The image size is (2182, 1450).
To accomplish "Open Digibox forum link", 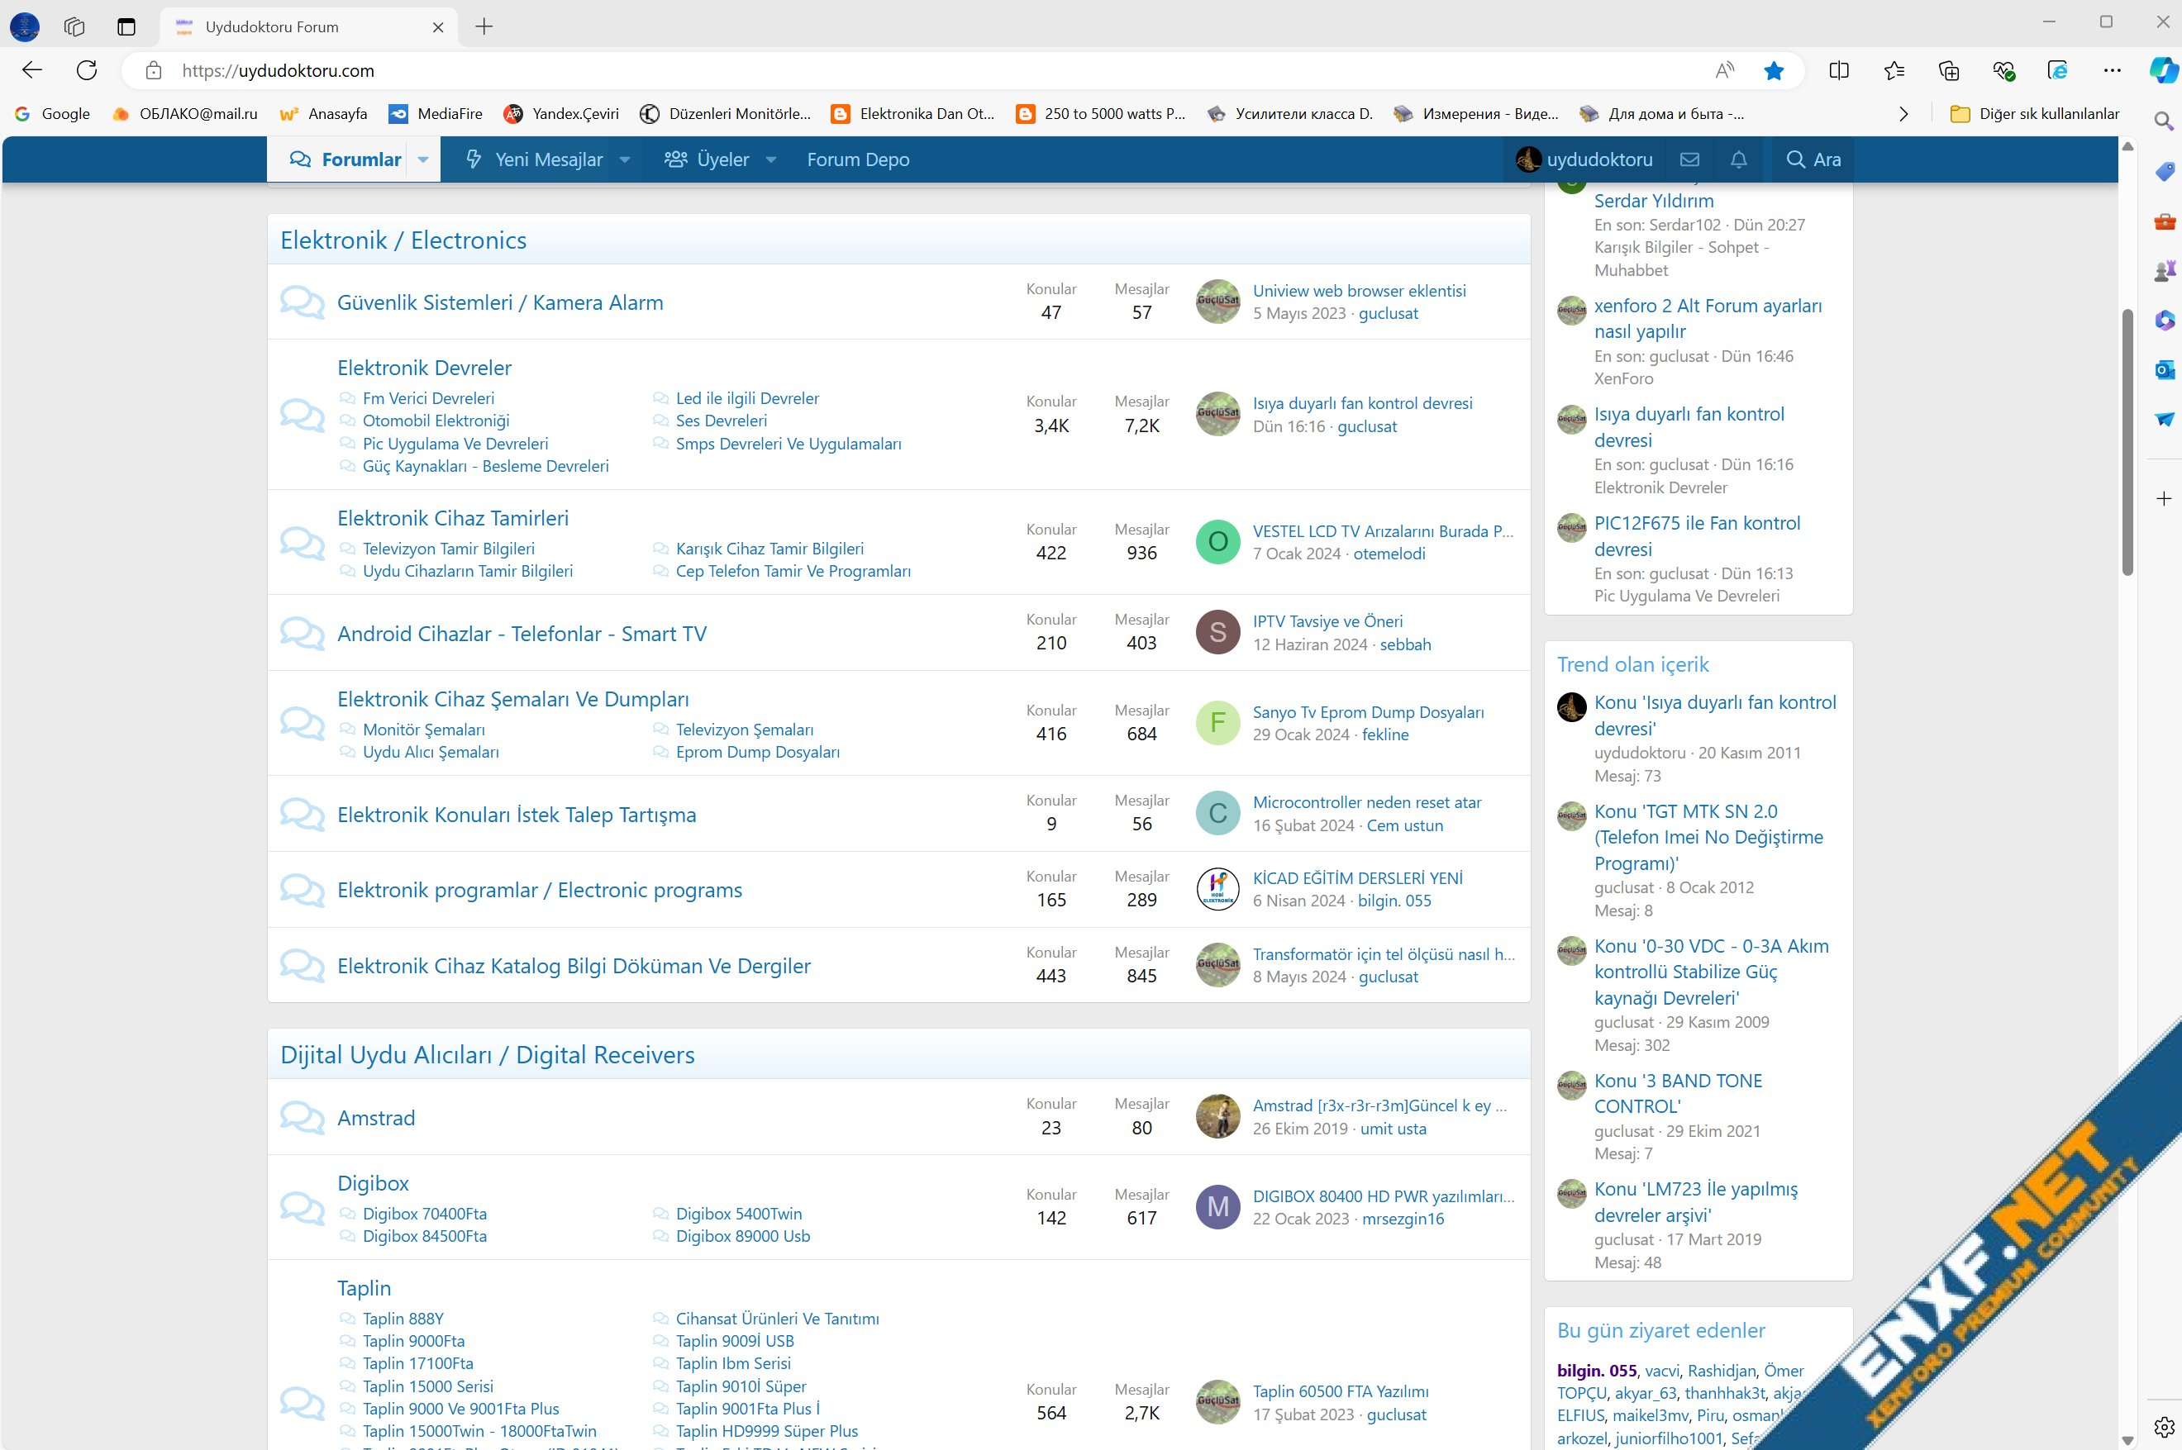I will 373,1183.
